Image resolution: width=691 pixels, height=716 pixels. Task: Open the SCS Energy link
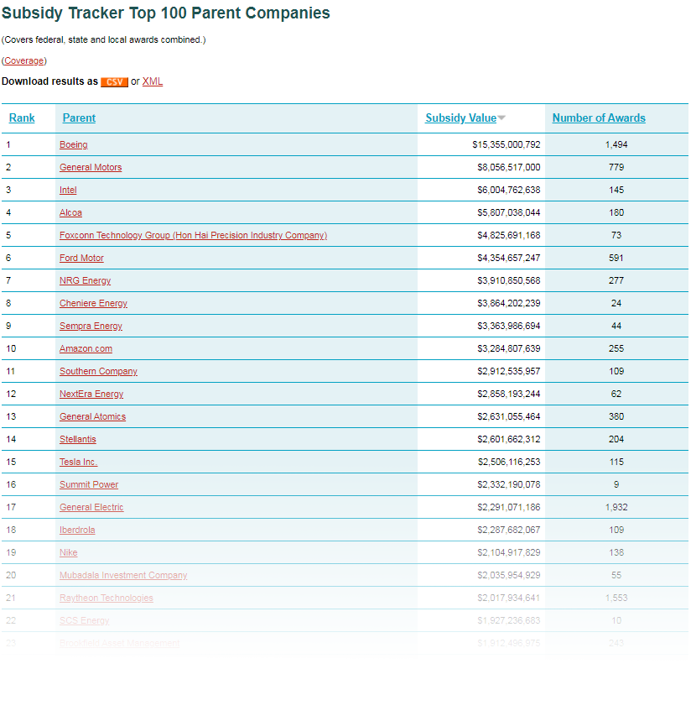(x=85, y=620)
